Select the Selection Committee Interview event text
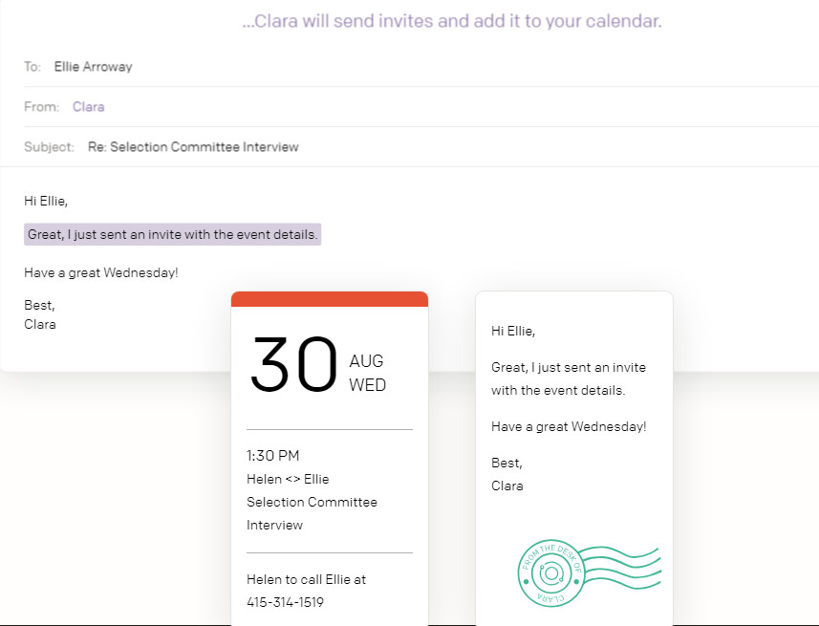The height and width of the screenshot is (626, 819). [x=312, y=513]
